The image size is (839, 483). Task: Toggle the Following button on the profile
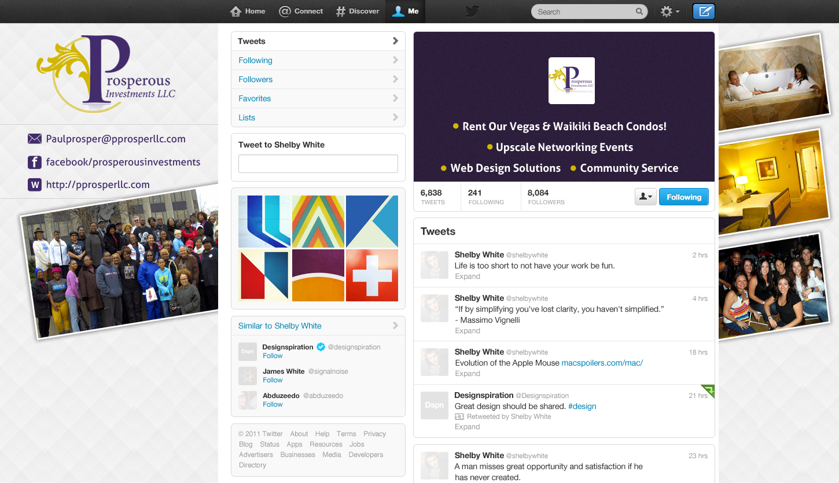(683, 197)
